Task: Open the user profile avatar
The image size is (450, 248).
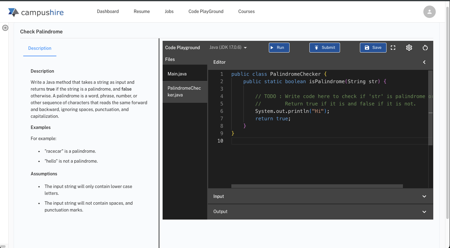Action: point(429,12)
